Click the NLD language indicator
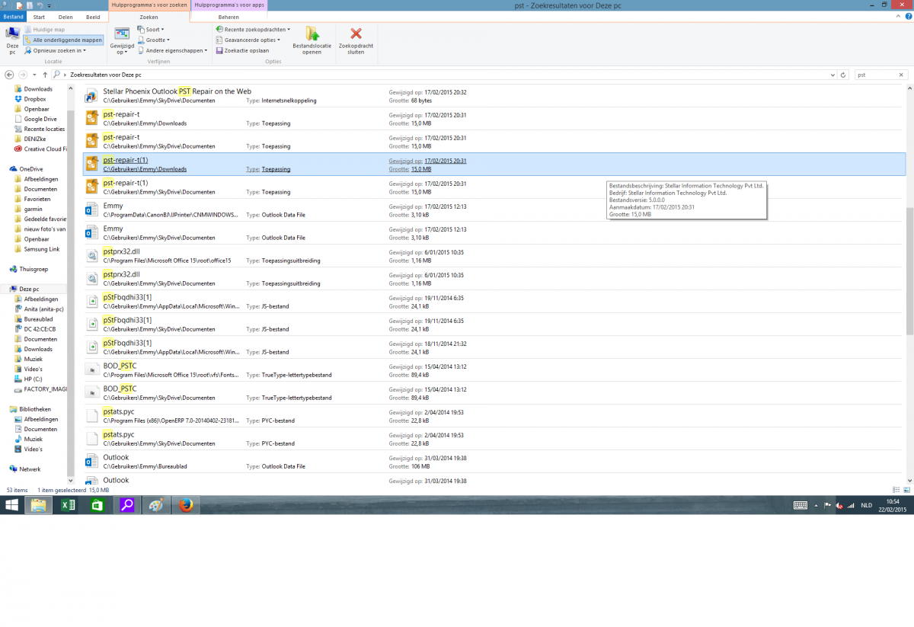 click(x=866, y=506)
